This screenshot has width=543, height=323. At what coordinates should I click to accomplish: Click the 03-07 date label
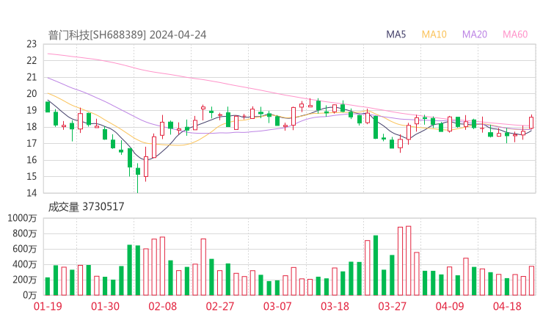coord(277,306)
